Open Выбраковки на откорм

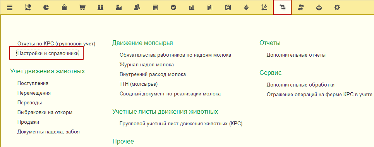point(45,112)
